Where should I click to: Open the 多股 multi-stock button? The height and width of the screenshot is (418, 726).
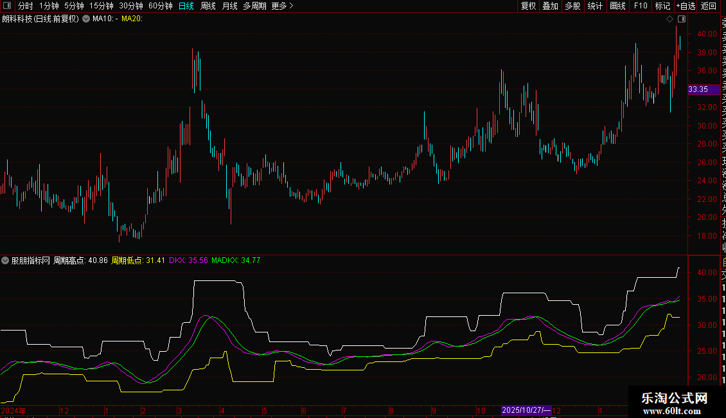click(x=572, y=6)
